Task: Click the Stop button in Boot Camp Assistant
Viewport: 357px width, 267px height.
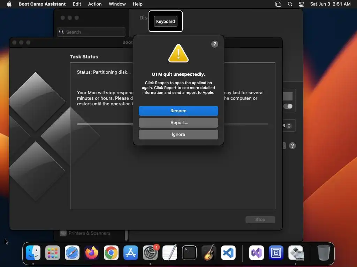Action: click(260, 220)
